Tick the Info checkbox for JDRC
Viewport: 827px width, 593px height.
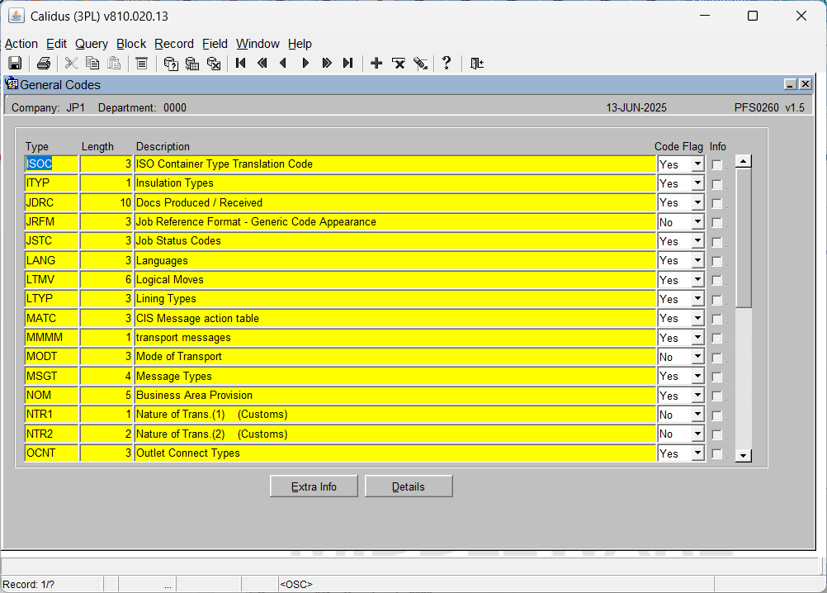click(x=716, y=203)
